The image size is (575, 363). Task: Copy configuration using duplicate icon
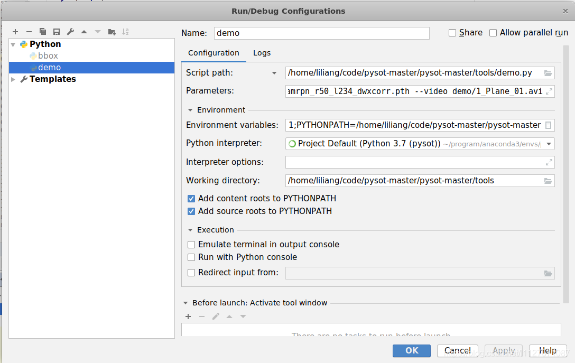coord(42,32)
